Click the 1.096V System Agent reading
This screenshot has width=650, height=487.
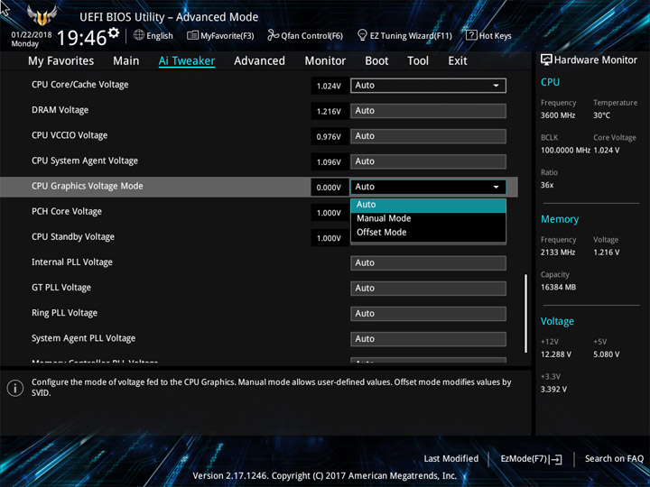[329, 162]
